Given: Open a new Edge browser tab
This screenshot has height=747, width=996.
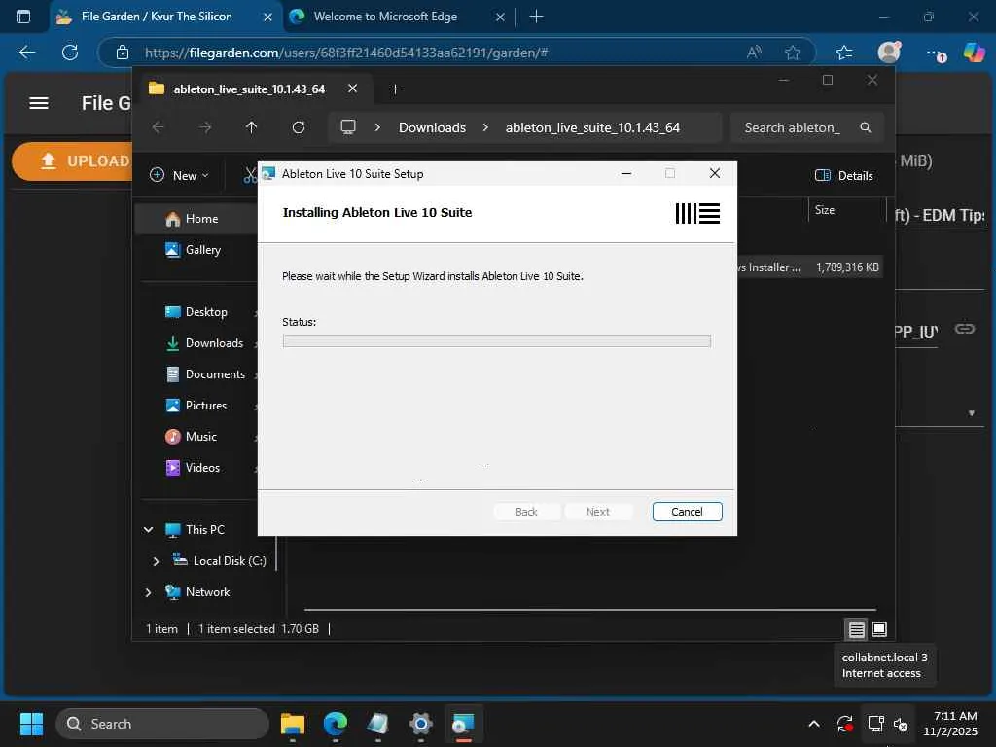Looking at the screenshot, I should pyautogui.click(x=536, y=17).
